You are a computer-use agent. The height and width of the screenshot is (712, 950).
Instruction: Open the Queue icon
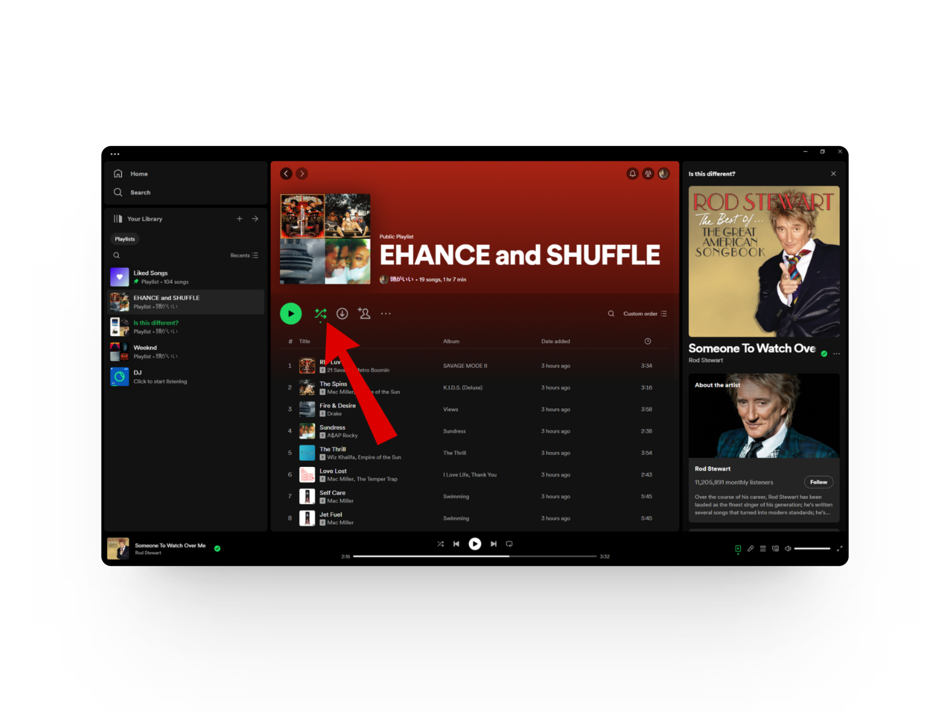tap(763, 548)
